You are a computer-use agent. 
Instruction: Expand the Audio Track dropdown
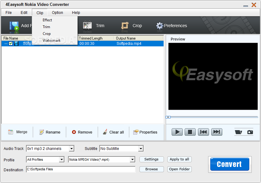(x=71, y=149)
